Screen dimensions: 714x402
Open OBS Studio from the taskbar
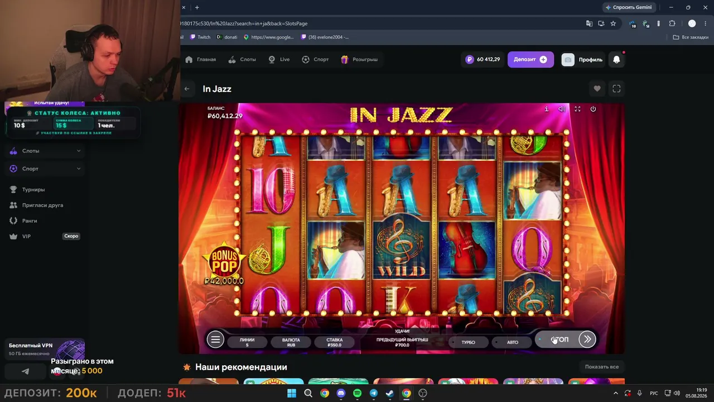click(422, 393)
